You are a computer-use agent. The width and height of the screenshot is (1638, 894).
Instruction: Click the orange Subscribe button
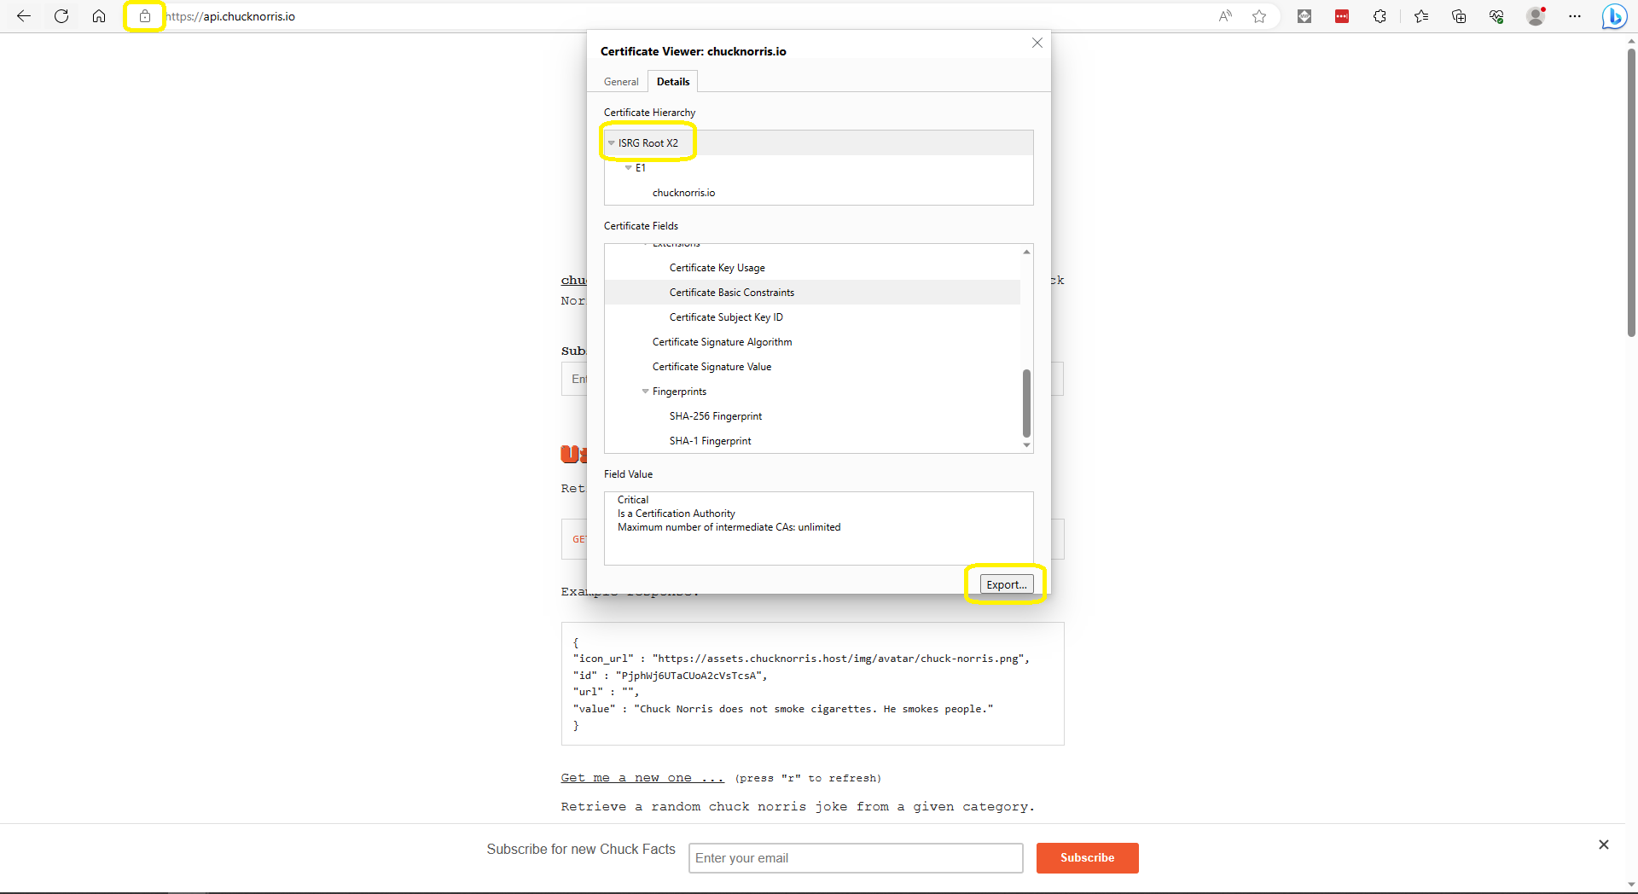click(1087, 858)
